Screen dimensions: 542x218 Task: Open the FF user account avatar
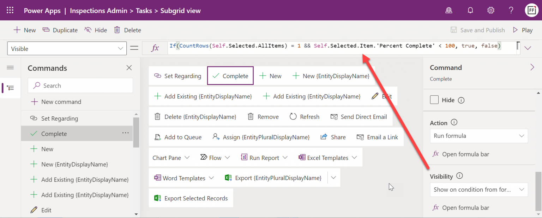pyautogui.click(x=531, y=11)
